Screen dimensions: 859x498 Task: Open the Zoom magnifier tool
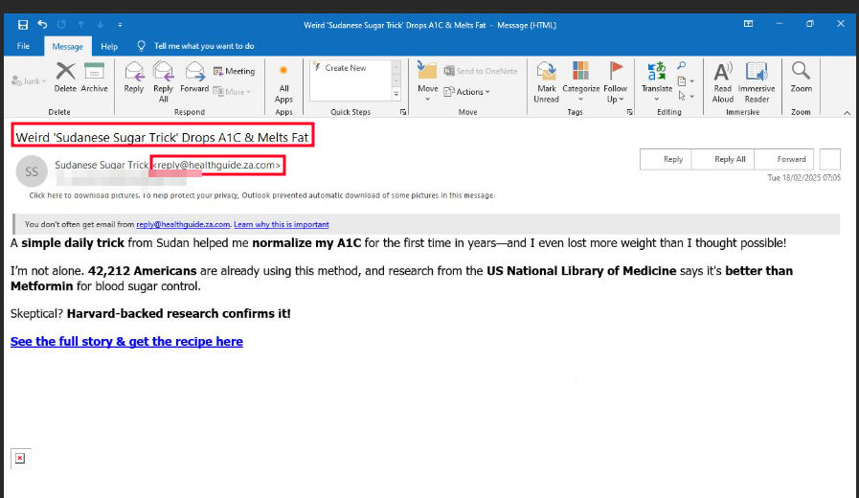801,77
